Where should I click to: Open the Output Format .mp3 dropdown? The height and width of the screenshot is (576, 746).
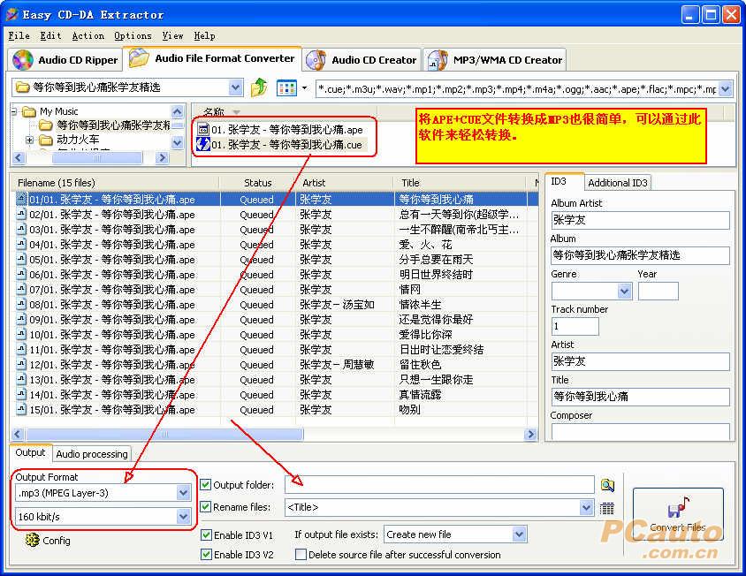tap(183, 493)
